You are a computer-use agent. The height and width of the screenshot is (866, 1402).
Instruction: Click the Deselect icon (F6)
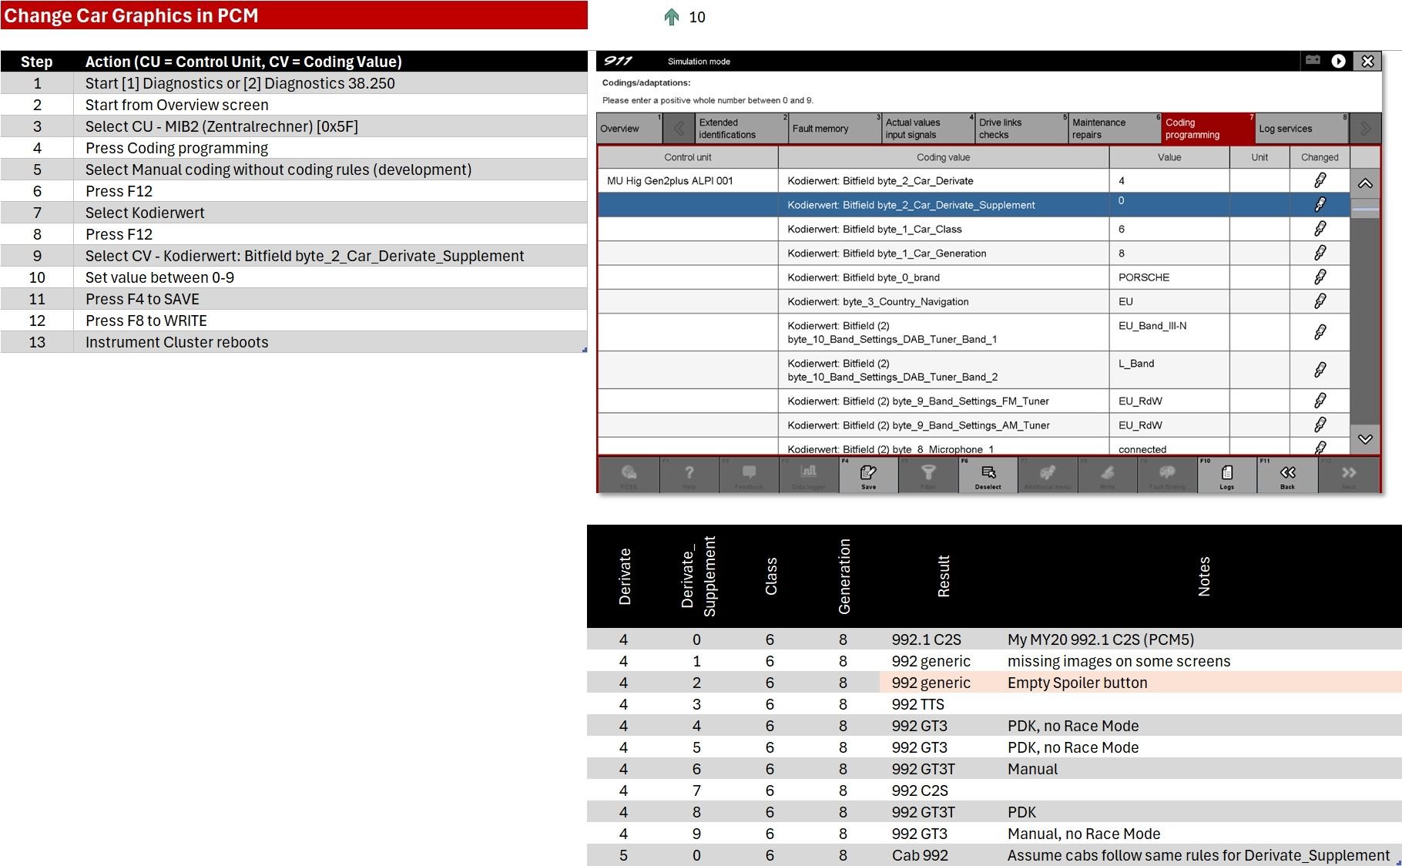click(x=988, y=475)
